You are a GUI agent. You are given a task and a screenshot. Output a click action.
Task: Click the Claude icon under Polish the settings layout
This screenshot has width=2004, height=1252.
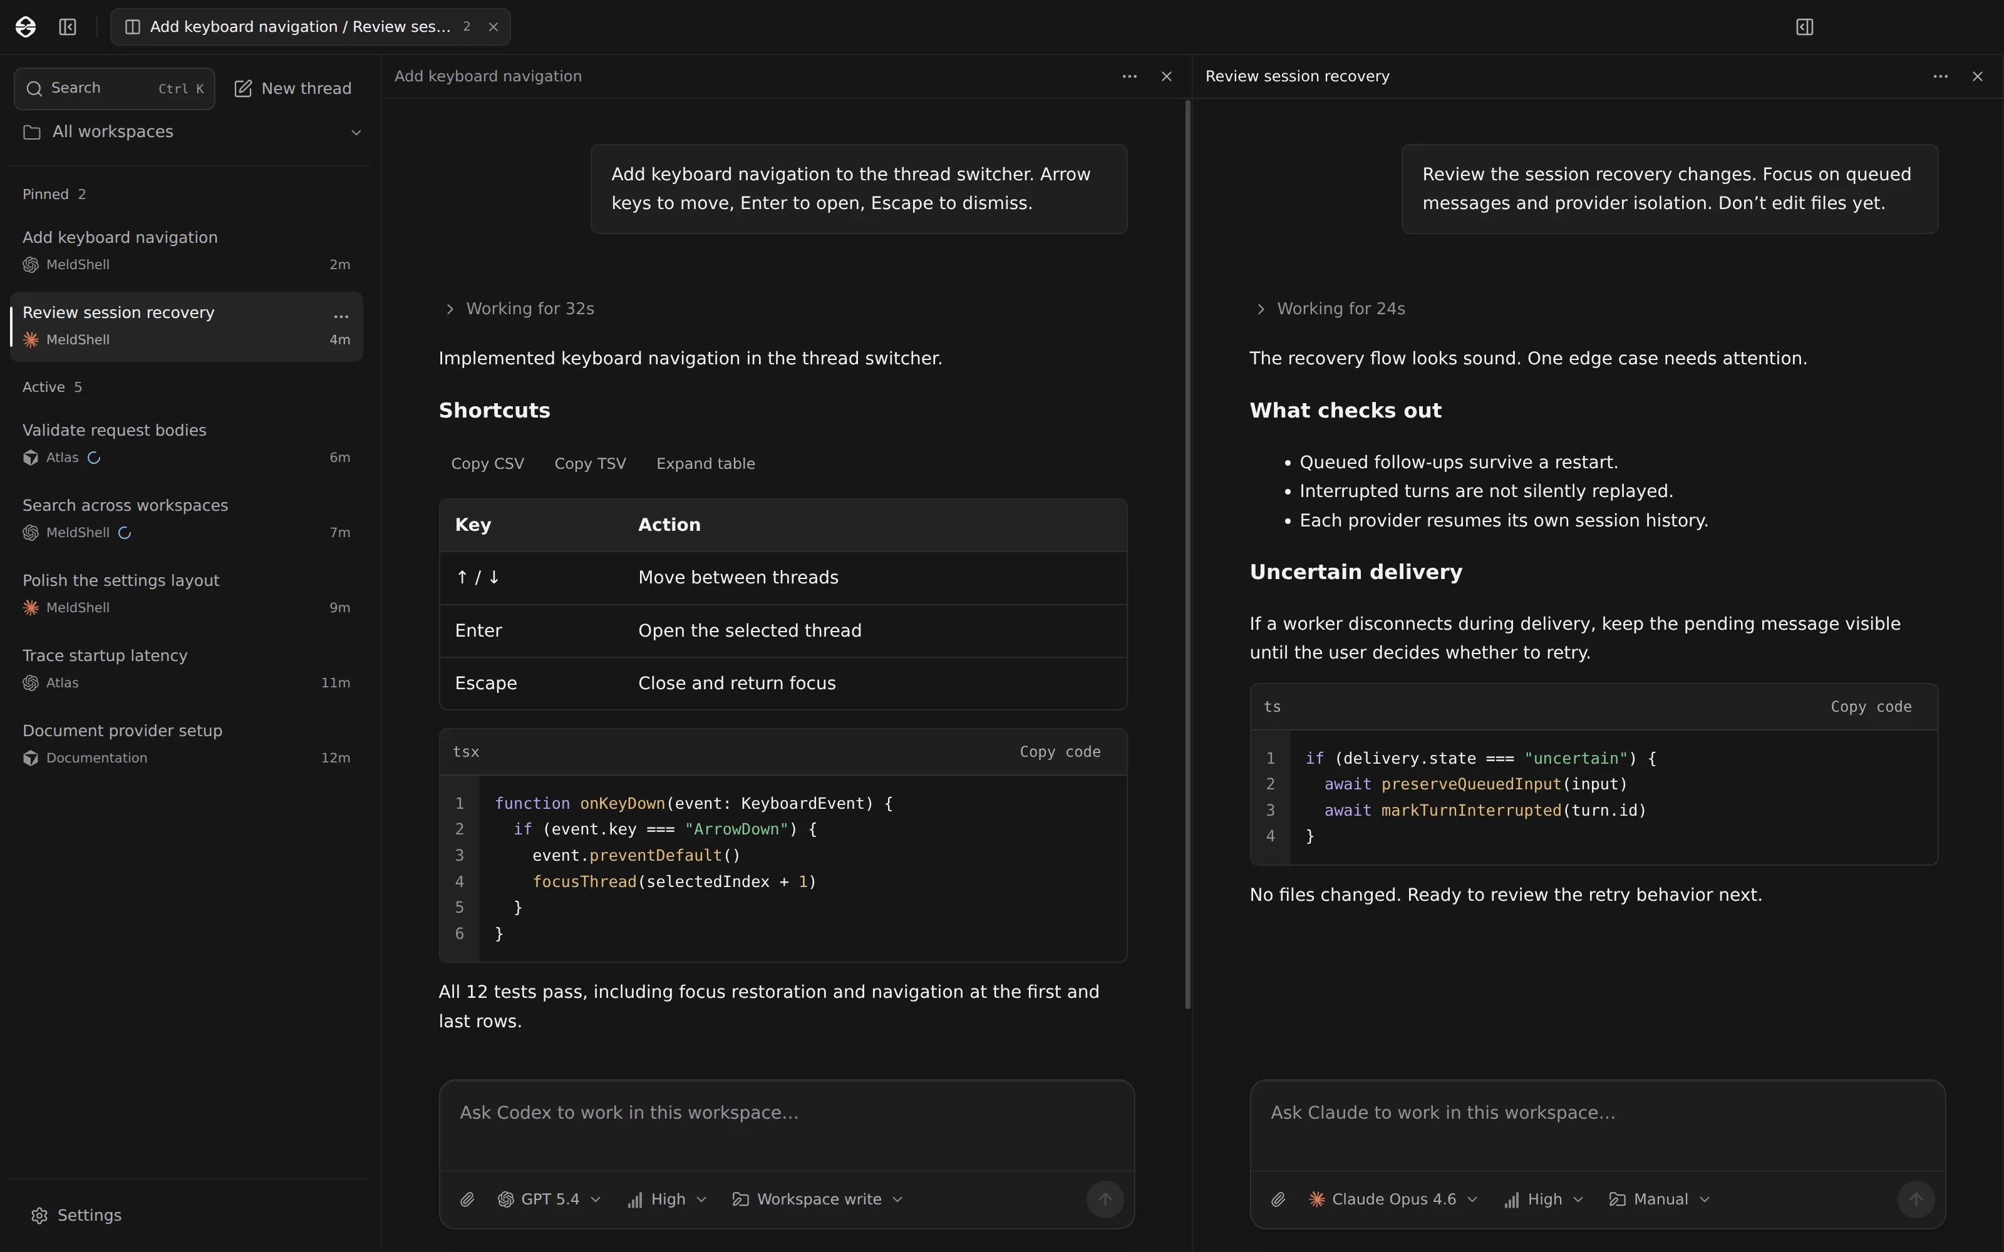pos(31,608)
